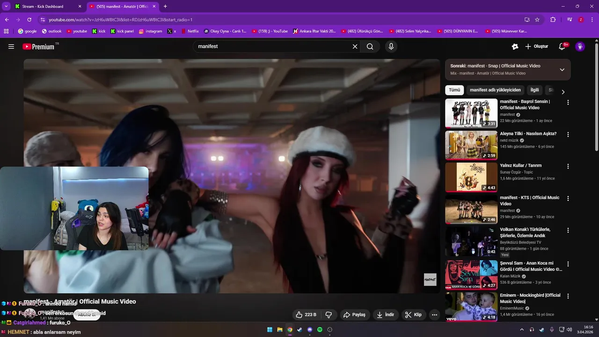Download the video with İndir

[x=386, y=315]
